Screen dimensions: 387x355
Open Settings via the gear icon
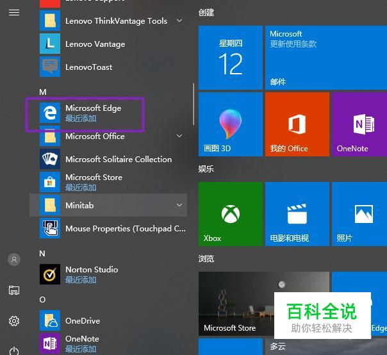pyautogui.click(x=14, y=321)
